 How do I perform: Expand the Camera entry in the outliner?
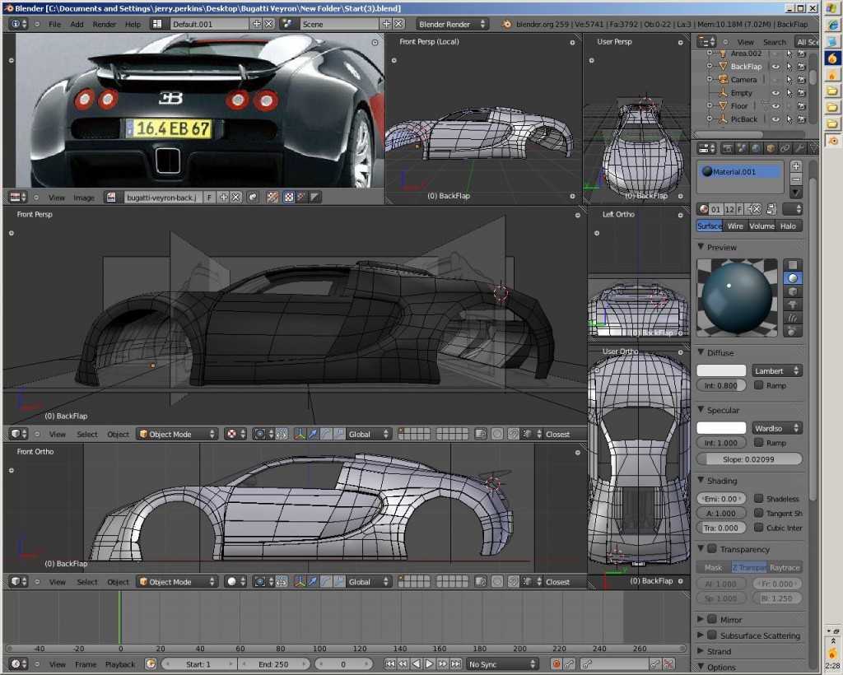(710, 79)
